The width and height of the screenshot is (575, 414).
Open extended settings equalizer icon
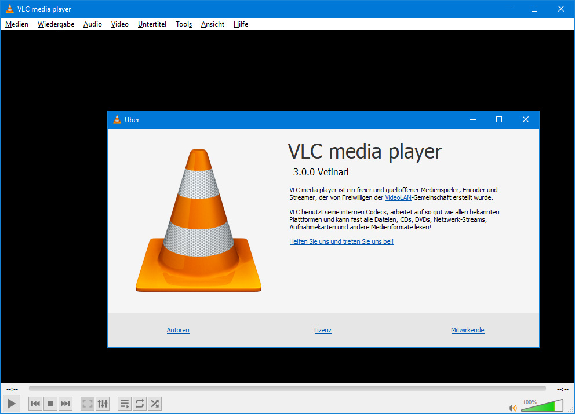pyautogui.click(x=103, y=404)
